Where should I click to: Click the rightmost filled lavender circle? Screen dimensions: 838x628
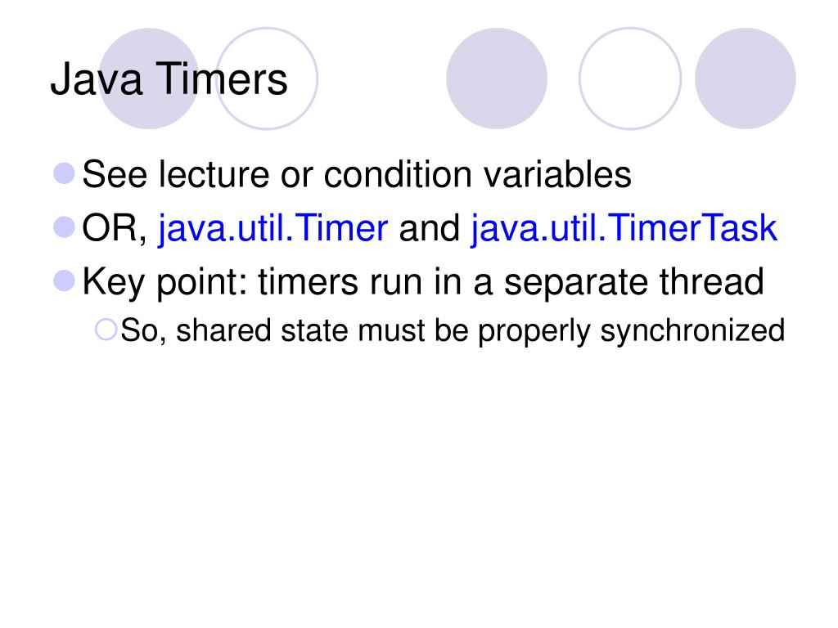pos(745,78)
